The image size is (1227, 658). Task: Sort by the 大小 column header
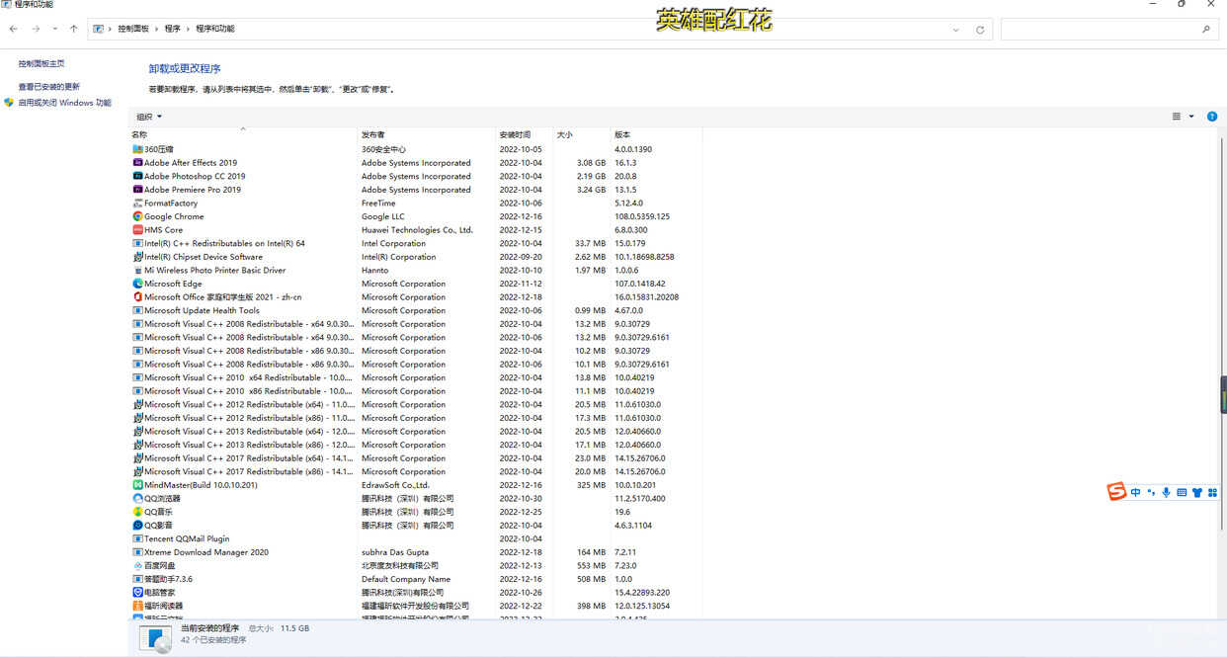click(583, 134)
